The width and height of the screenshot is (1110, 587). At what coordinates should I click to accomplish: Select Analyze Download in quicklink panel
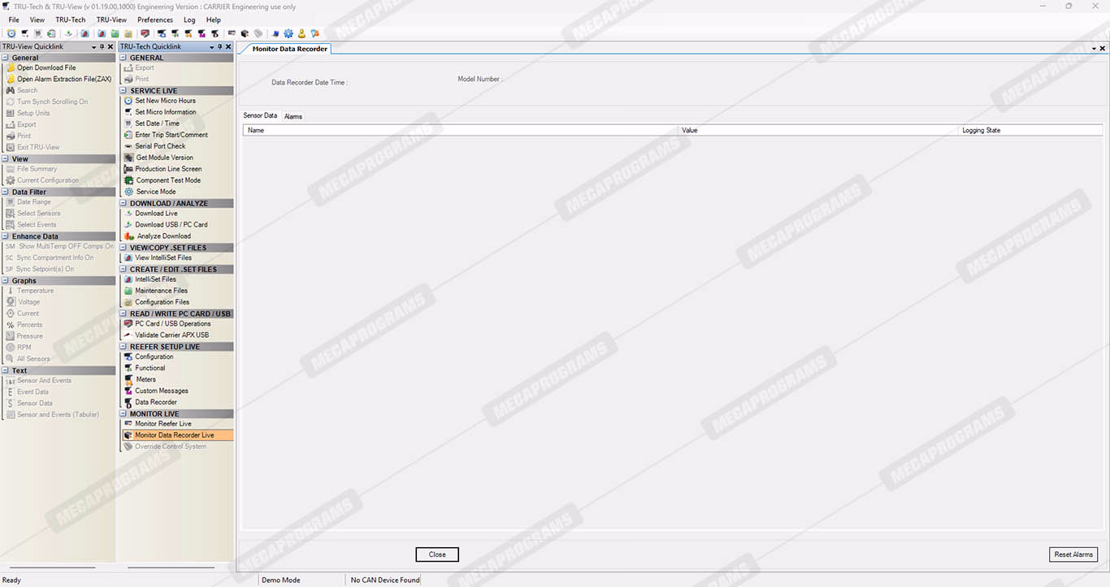163,236
